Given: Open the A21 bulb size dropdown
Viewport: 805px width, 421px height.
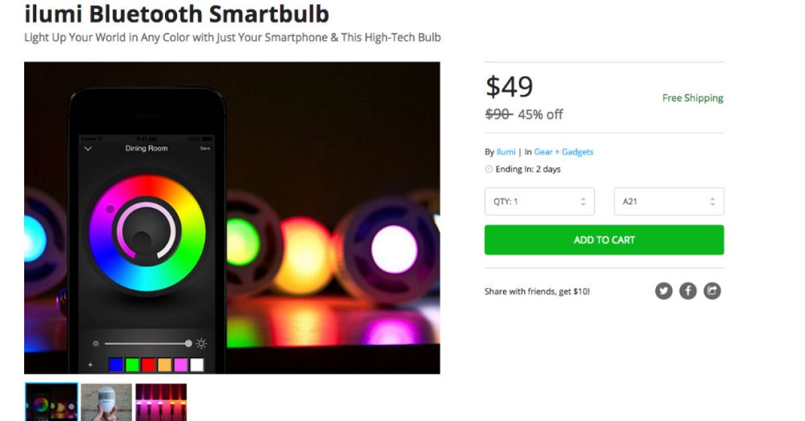Looking at the screenshot, I should (x=669, y=201).
